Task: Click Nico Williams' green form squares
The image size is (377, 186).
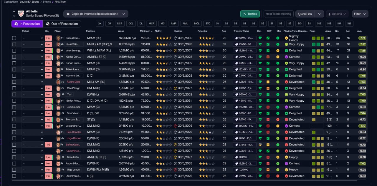Action: point(318,38)
